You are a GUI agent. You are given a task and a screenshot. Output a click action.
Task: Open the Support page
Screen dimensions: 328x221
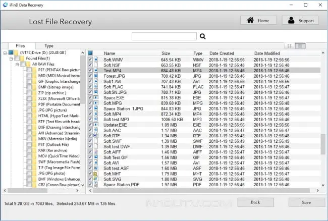click(x=300, y=21)
